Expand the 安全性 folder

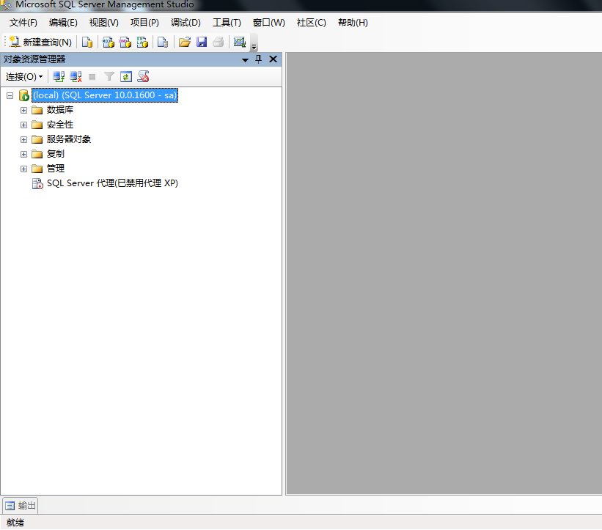pyautogui.click(x=23, y=125)
